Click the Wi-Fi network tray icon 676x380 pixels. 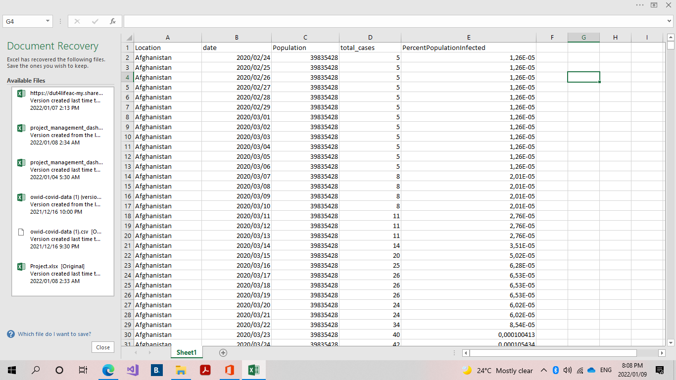579,370
